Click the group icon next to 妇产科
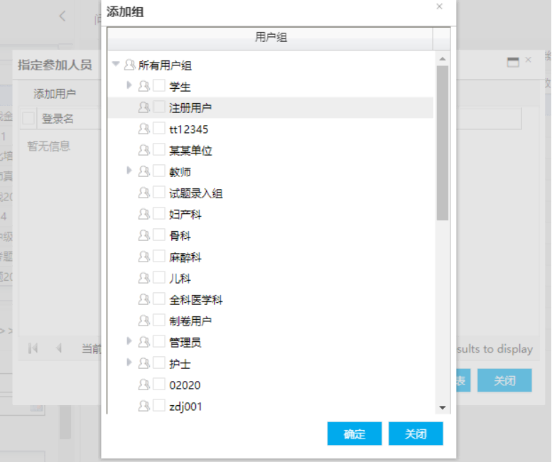This screenshot has height=462, width=552. (x=144, y=214)
